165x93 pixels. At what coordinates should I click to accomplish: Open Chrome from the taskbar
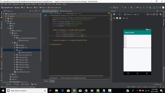click(x=86, y=91)
